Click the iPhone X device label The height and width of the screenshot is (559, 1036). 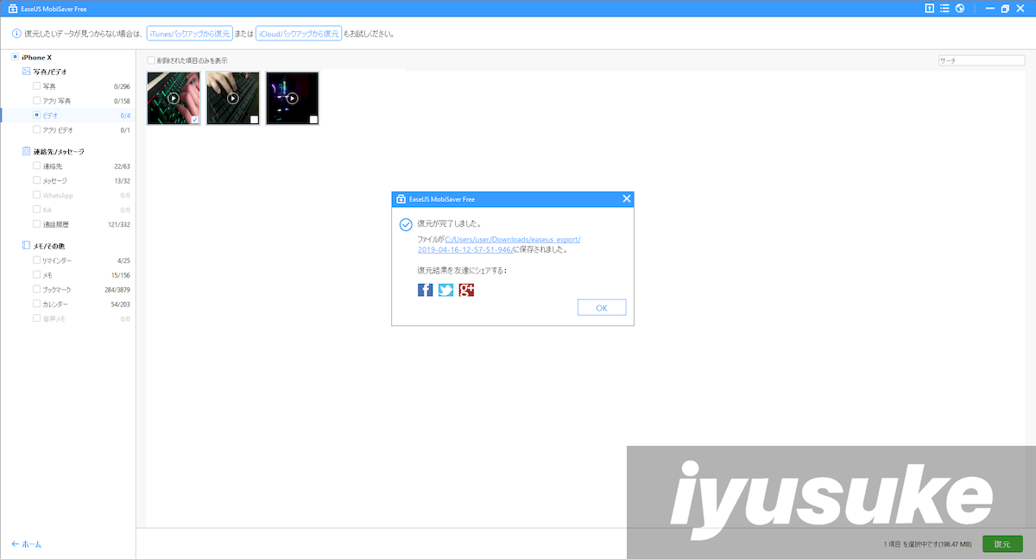pyautogui.click(x=36, y=57)
